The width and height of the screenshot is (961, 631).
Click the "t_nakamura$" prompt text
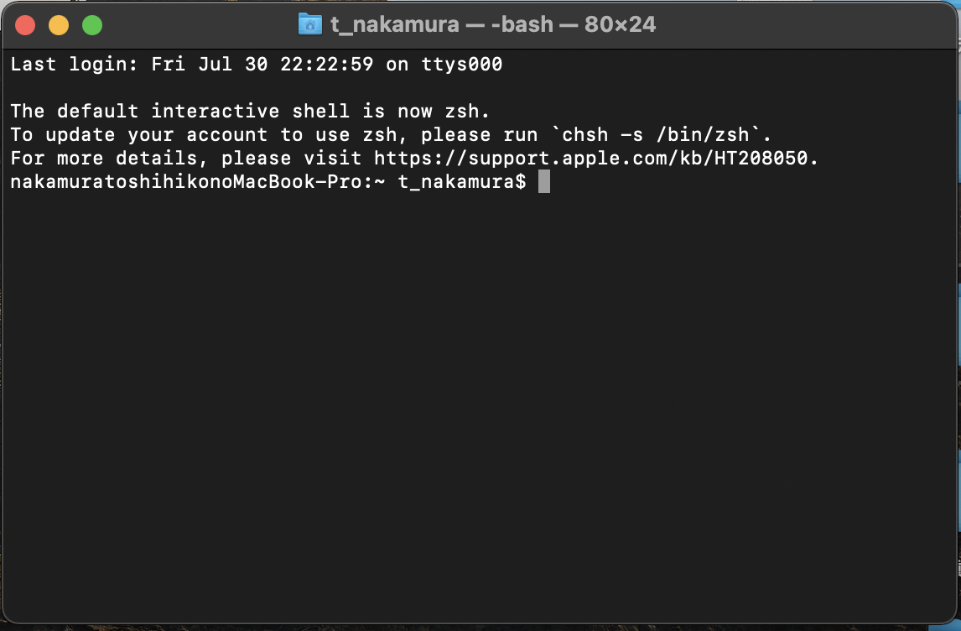462,182
